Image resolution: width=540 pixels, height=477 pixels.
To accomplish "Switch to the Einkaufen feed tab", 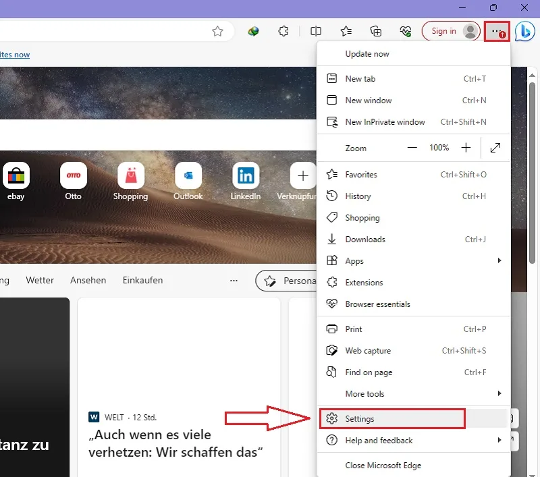I will pyautogui.click(x=142, y=281).
